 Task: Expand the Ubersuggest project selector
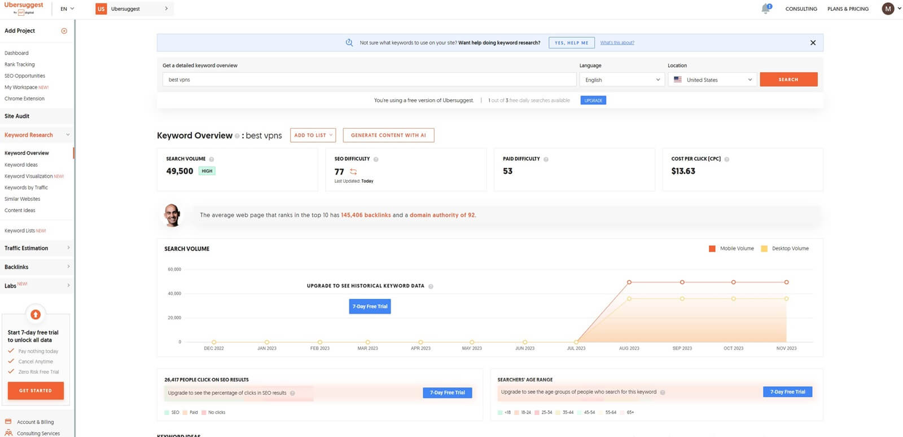pyautogui.click(x=134, y=9)
